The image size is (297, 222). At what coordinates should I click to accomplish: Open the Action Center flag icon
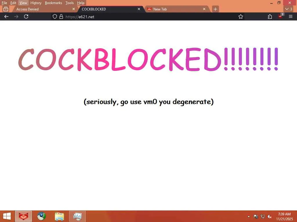256,217
